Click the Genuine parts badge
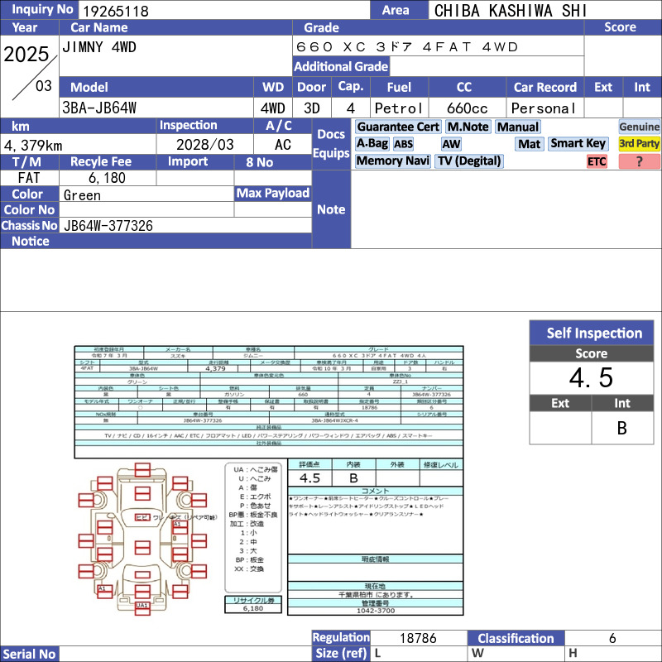Viewport: 662px width, 662px height. point(639,127)
